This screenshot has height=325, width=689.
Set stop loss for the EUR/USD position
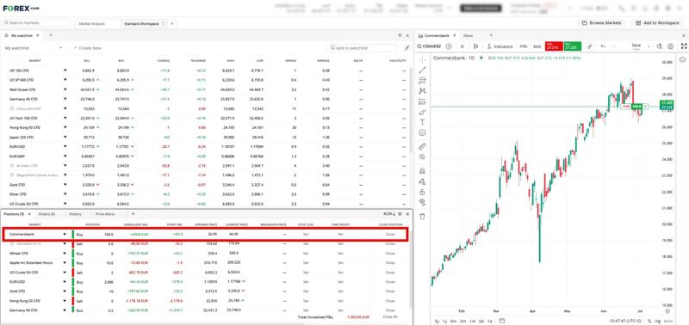pos(306,281)
